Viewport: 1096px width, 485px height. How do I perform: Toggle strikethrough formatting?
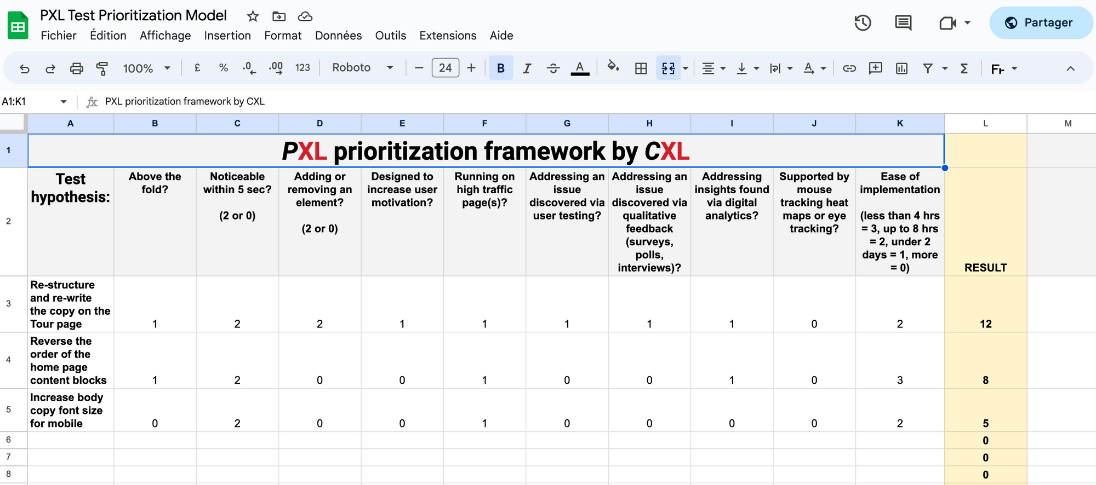point(553,68)
